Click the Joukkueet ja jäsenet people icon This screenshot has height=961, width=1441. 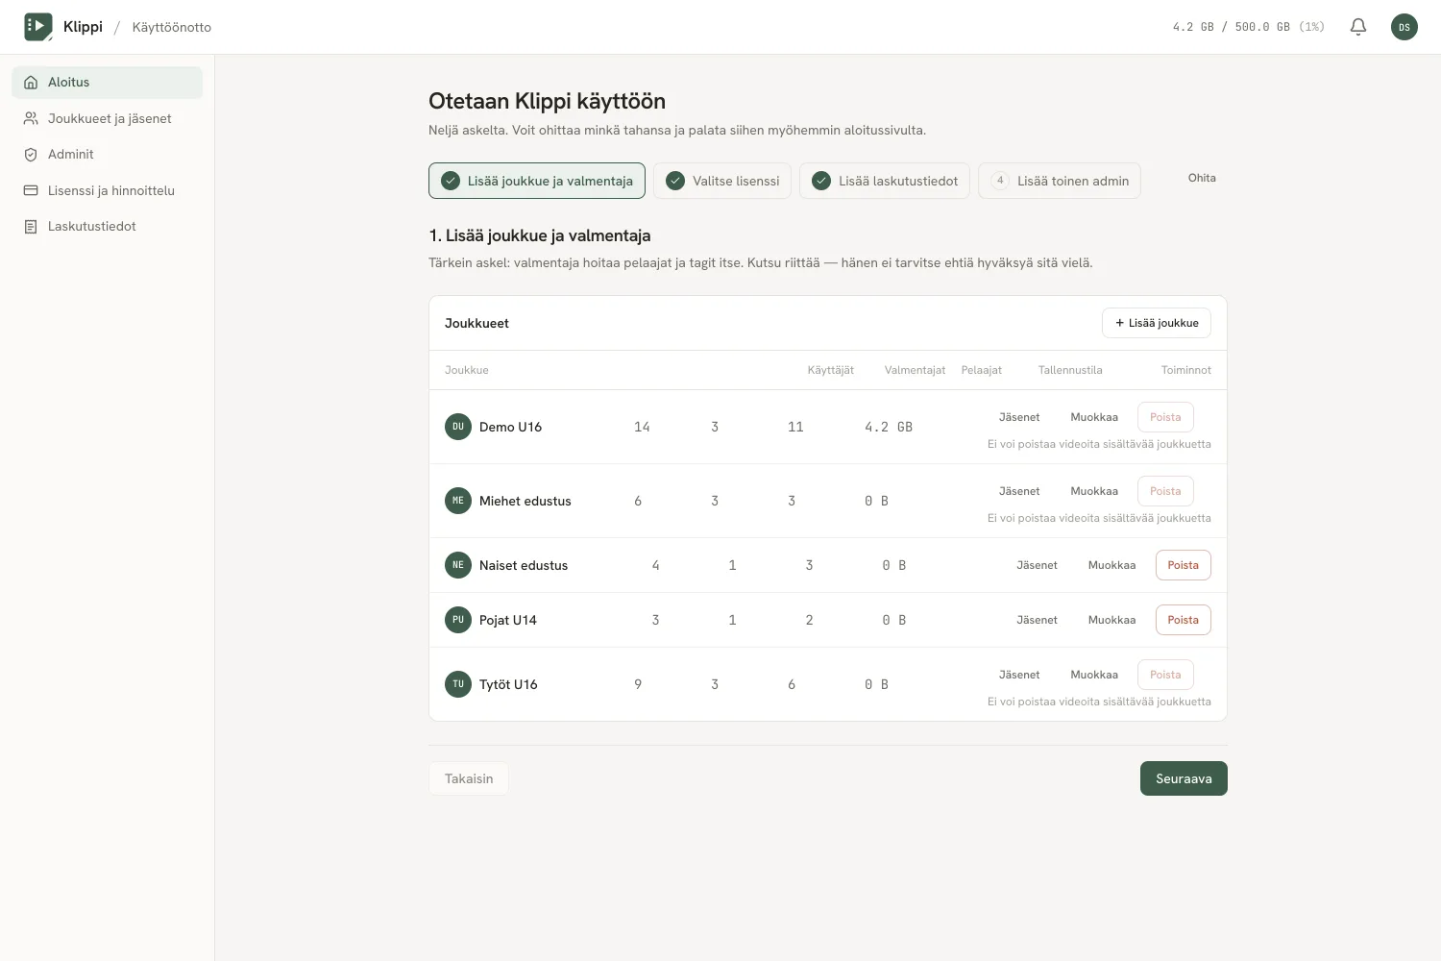coord(31,118)
